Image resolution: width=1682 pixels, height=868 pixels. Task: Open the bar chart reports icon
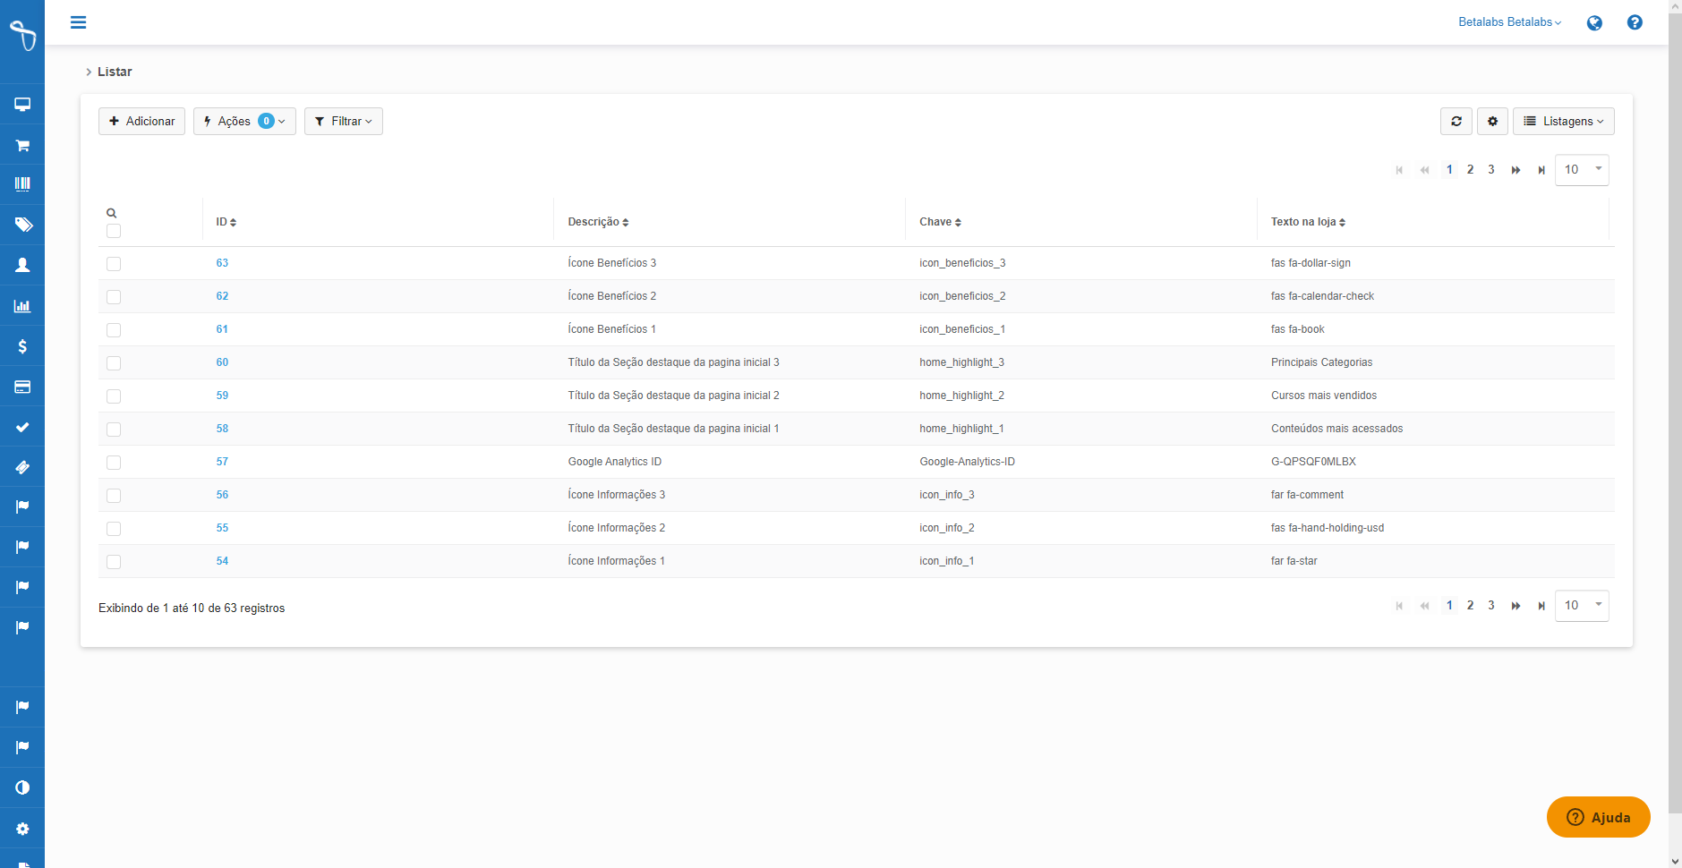tap(22, 306)
